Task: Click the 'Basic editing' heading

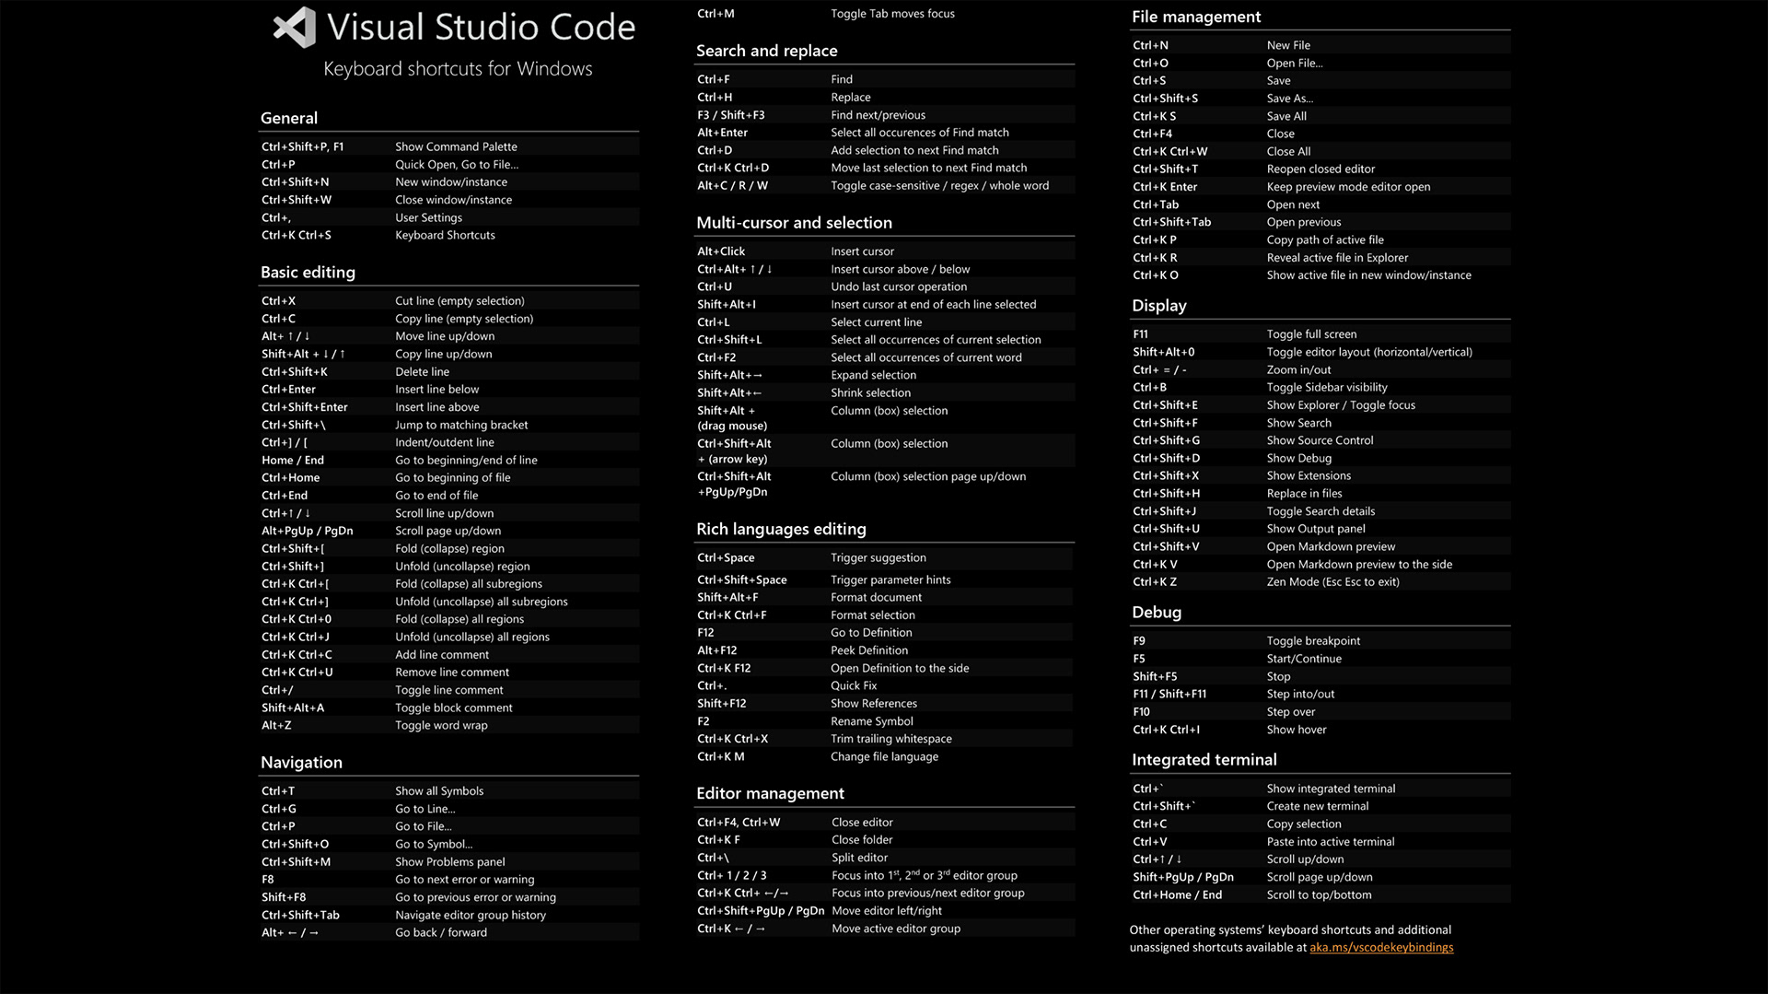Action: pos(308,273)
